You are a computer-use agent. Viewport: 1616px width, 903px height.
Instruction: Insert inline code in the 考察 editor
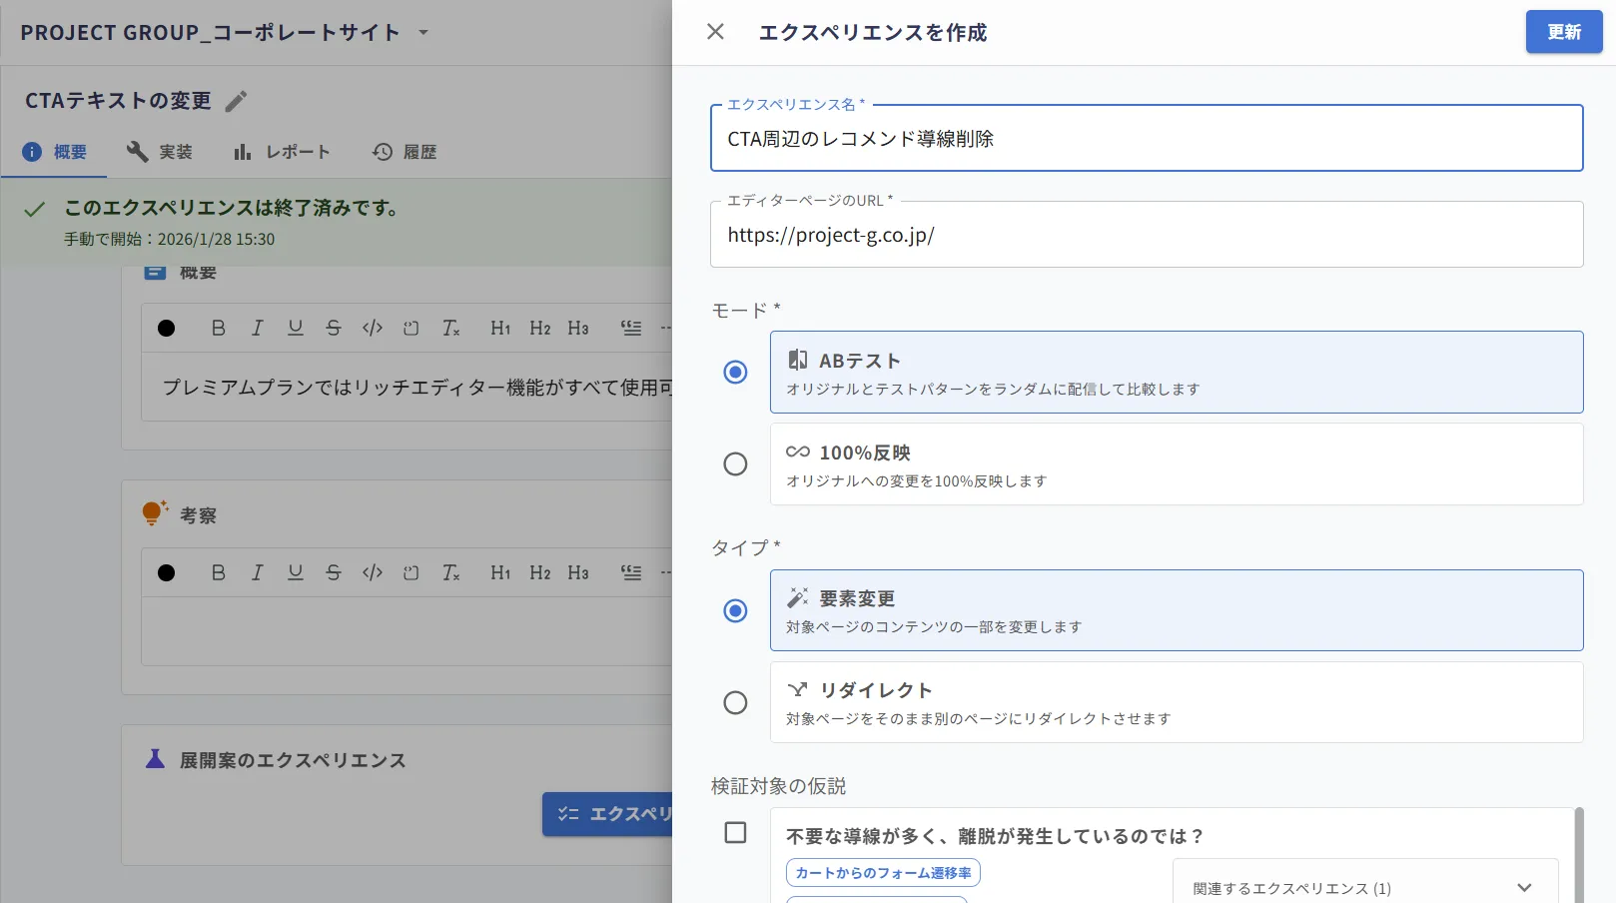click(x=373, y=572)
